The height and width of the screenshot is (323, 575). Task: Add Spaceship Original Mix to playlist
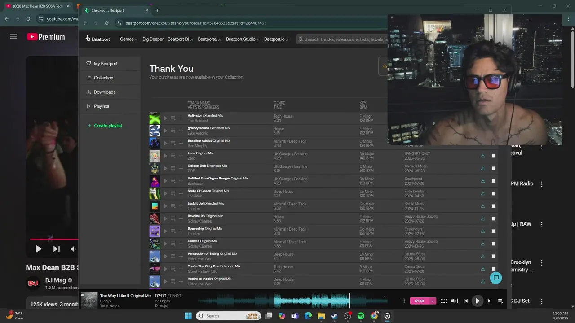[x=181, y=231]
